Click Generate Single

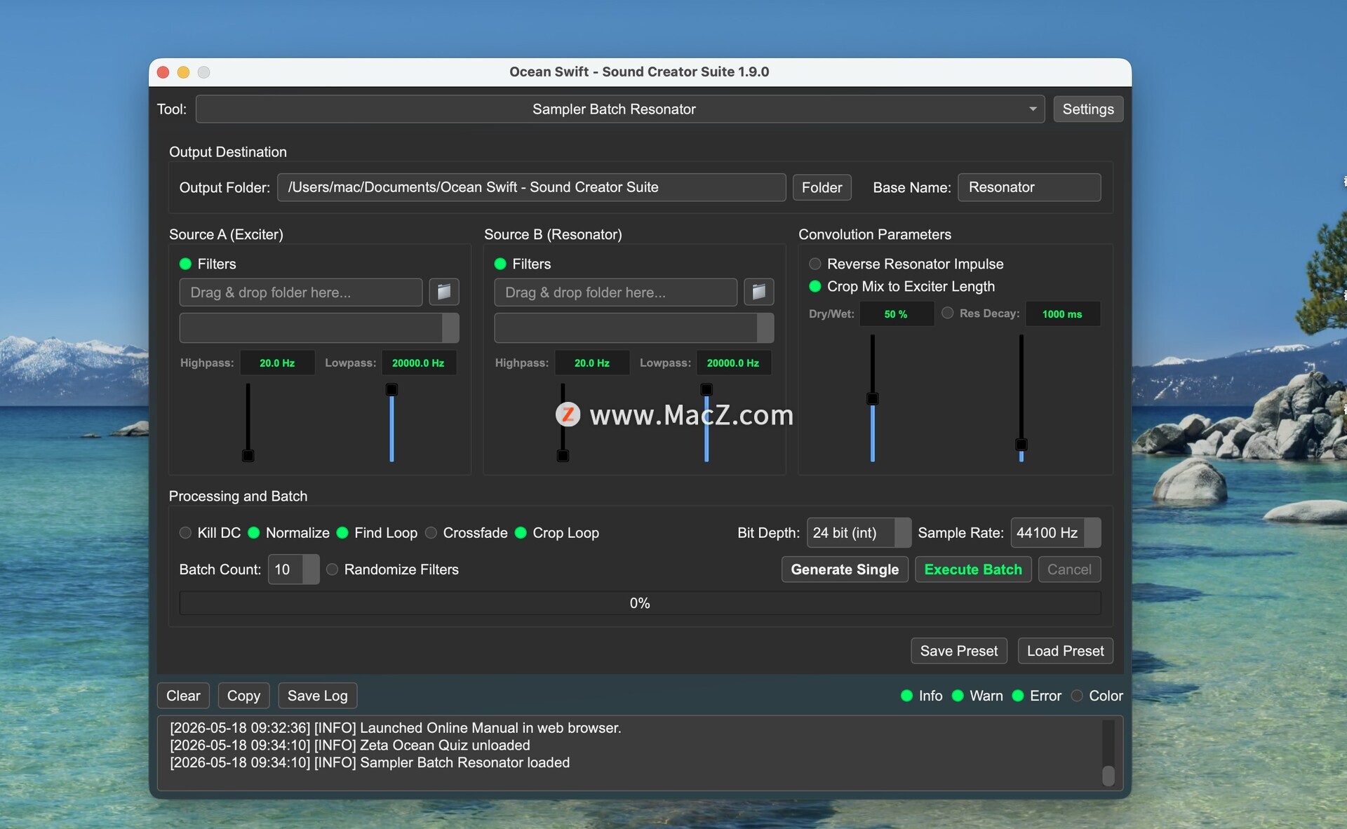pos(845,569)
